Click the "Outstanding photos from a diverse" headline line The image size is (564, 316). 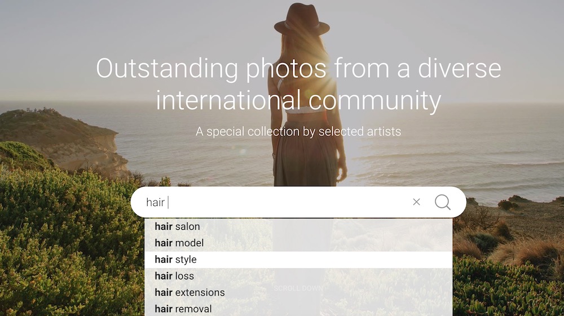tap(298, 69)
